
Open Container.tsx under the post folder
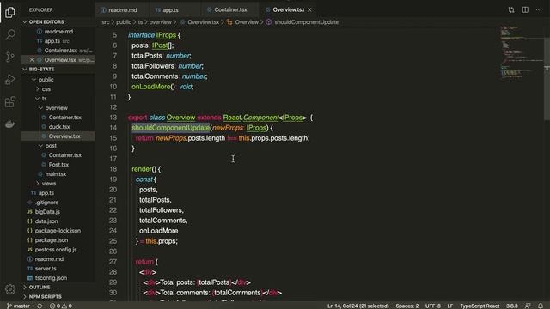[65, 155]
